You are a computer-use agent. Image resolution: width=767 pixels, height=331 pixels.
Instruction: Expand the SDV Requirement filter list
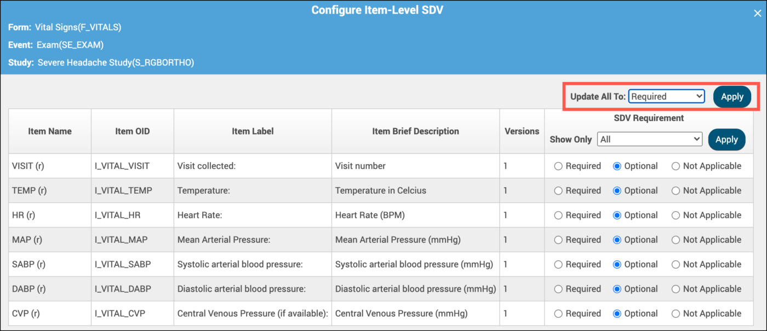650,139
